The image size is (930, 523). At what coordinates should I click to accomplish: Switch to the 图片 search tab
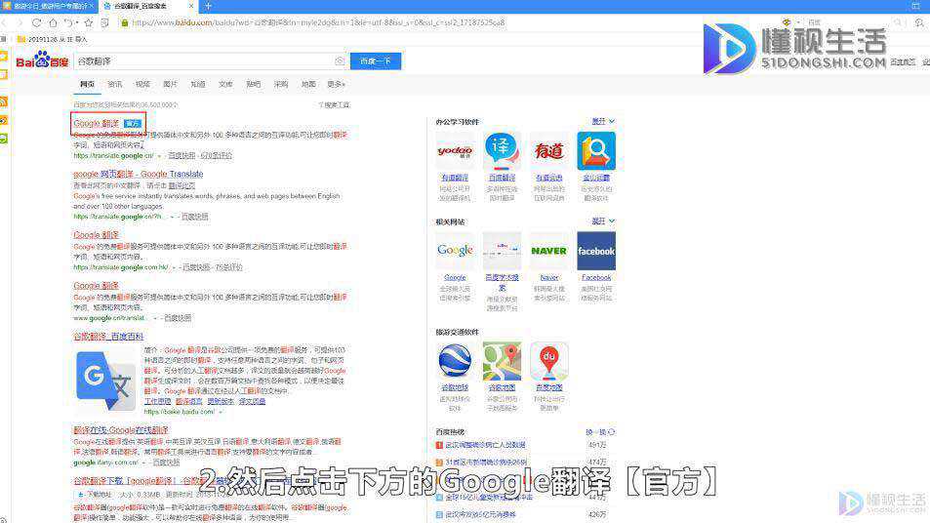(170, 84)
